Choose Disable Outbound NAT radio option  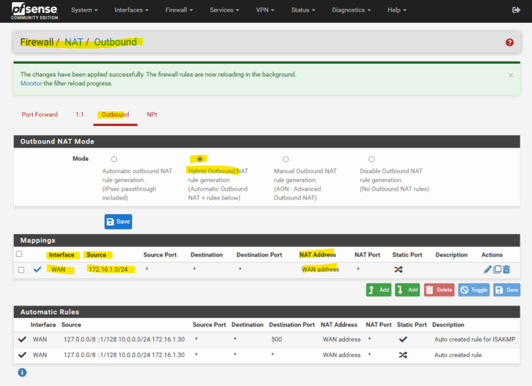tap(371, 159)
